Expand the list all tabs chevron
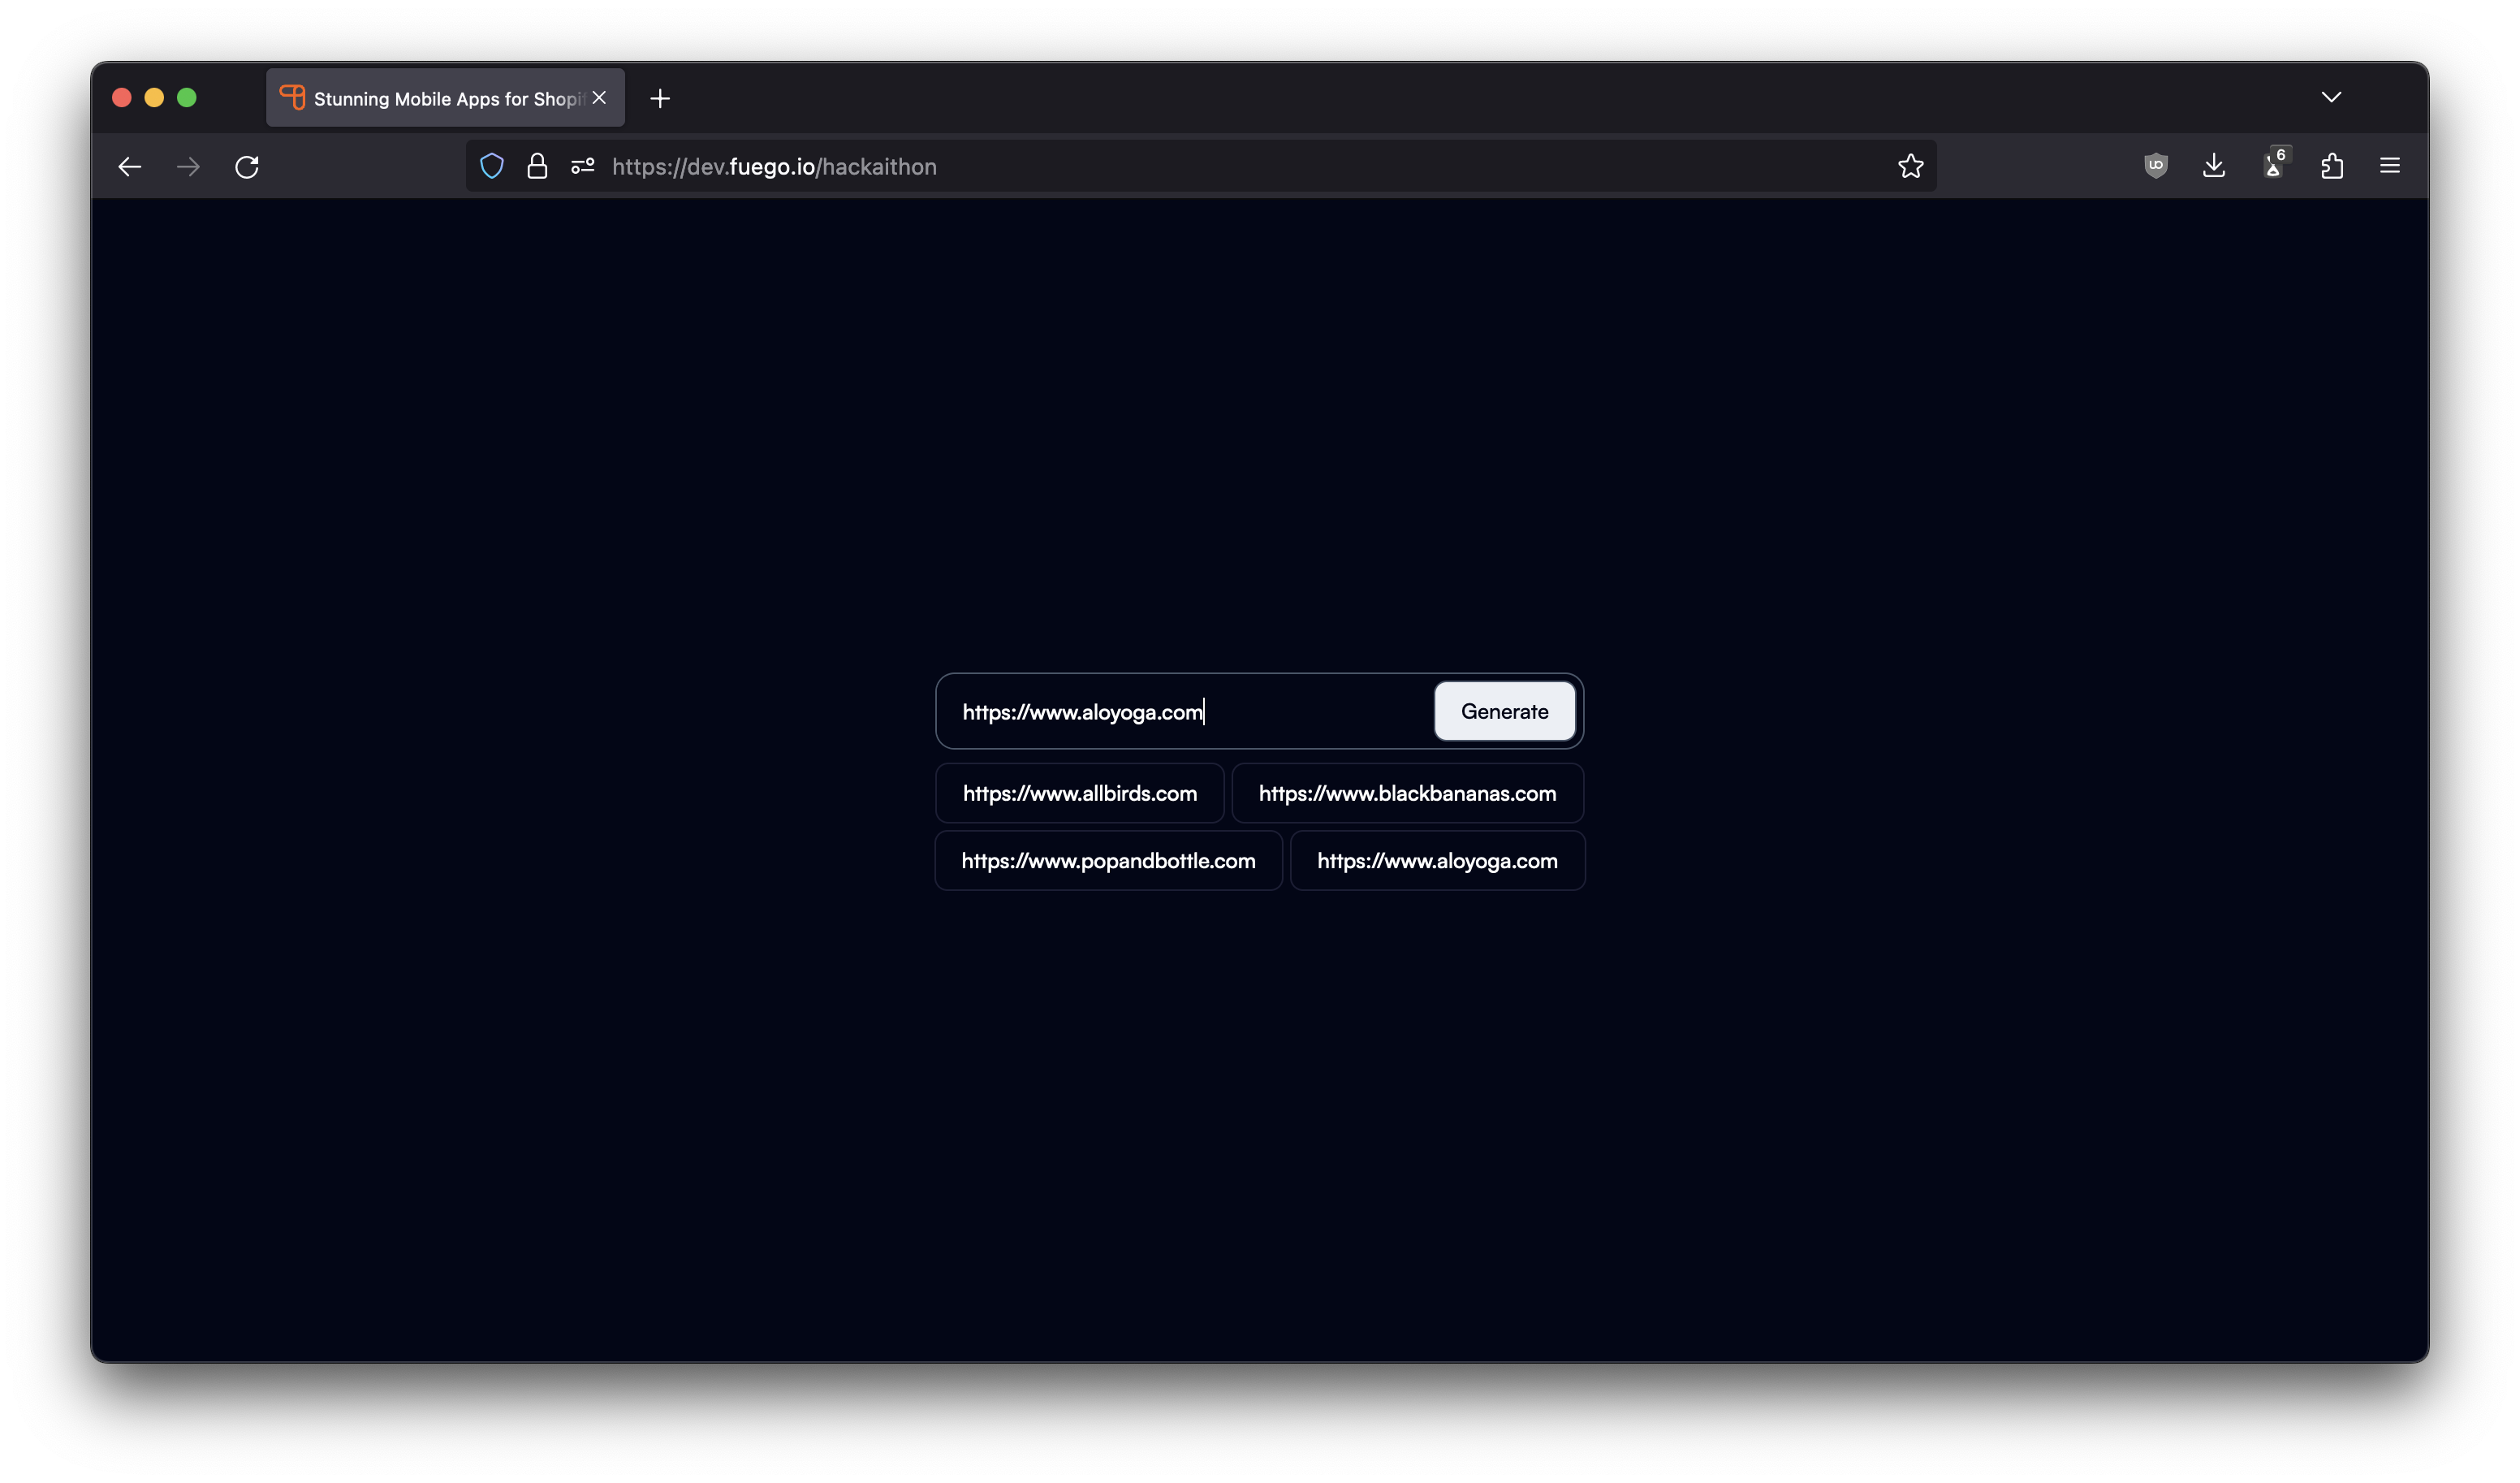Screen dimensions: 2520x1483 (2331, 97)
